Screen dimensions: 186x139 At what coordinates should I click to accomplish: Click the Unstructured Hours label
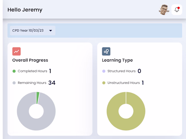coord(124,83)
